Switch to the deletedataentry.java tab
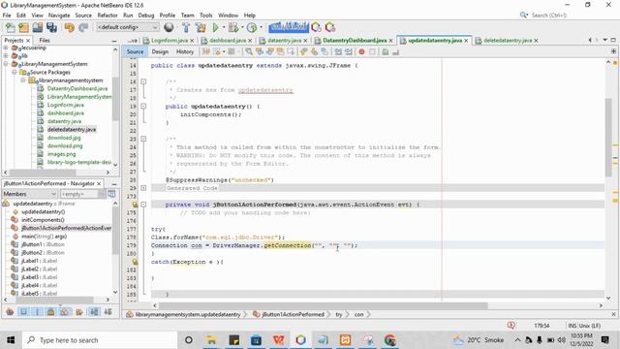This screenshot has height=349, width=620. click(508, 41)
